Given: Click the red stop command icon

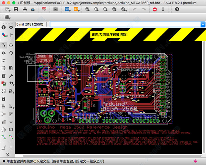Looking at the screenshot, I should [155, 9].
